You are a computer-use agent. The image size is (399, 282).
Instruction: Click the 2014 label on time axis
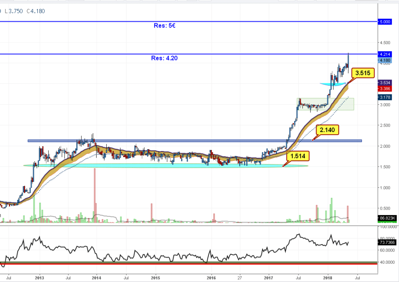(97, 278)
